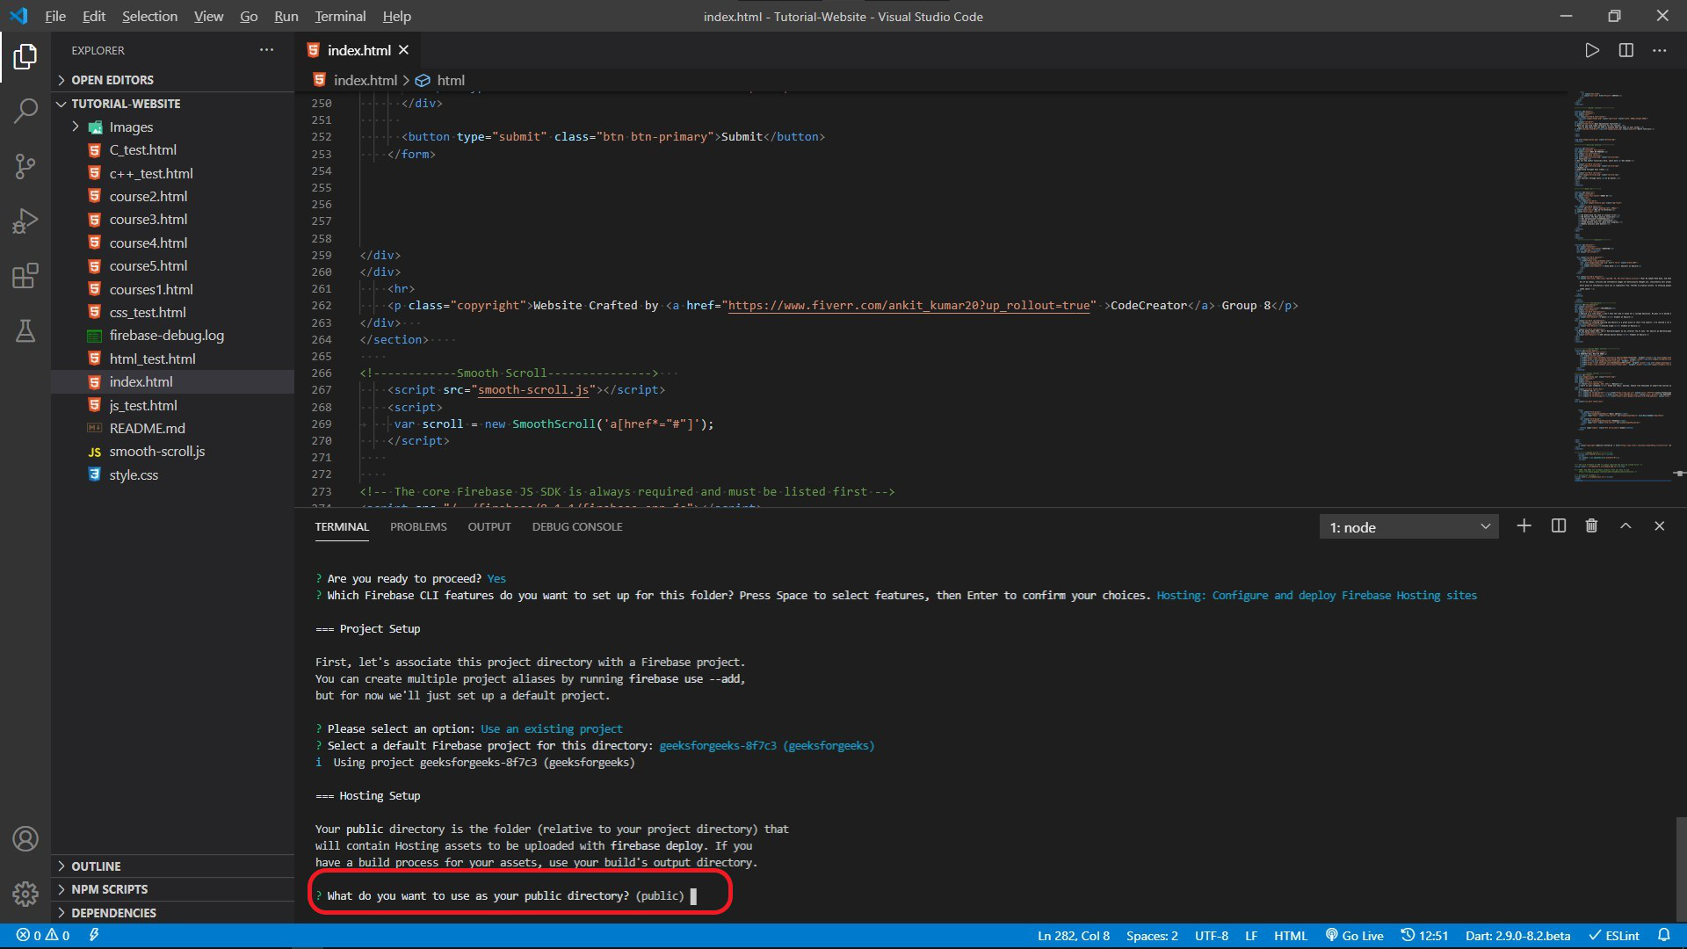Screen dimensions: 1687x949
Task: Open the Manage gear icon
Action: [25, 894]
